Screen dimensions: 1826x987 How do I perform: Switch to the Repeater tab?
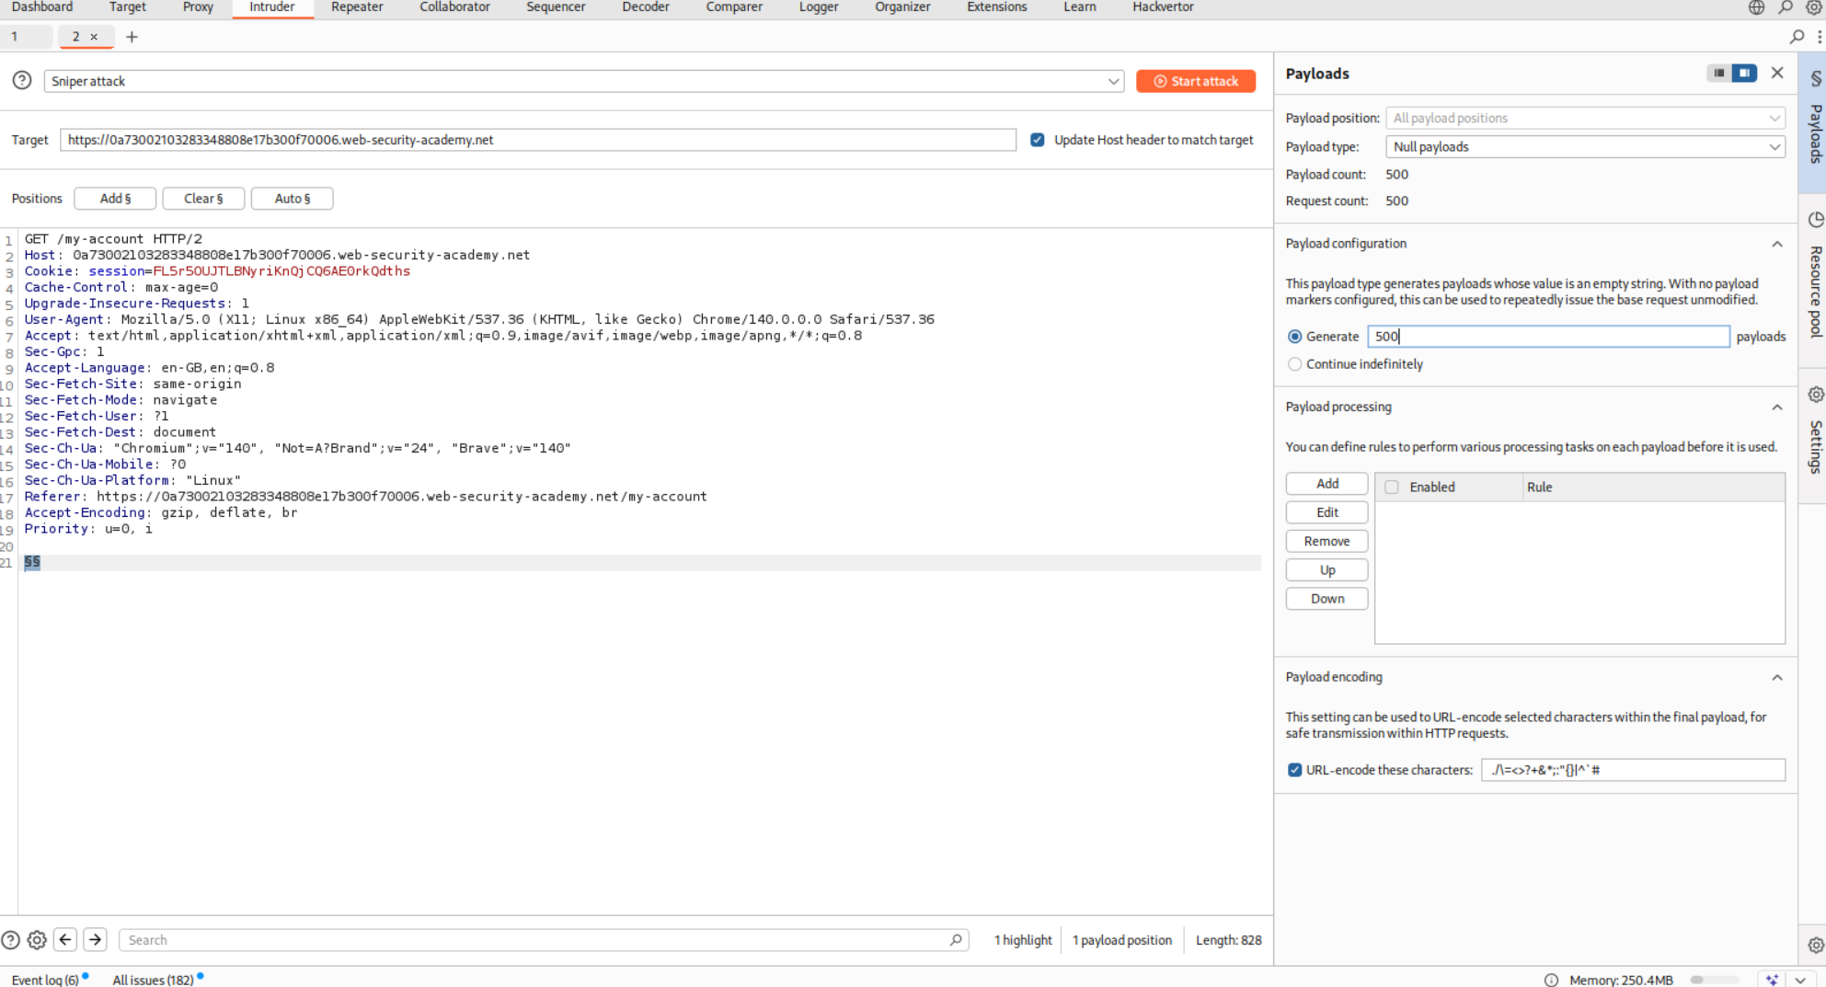click(x=357, y=7)
